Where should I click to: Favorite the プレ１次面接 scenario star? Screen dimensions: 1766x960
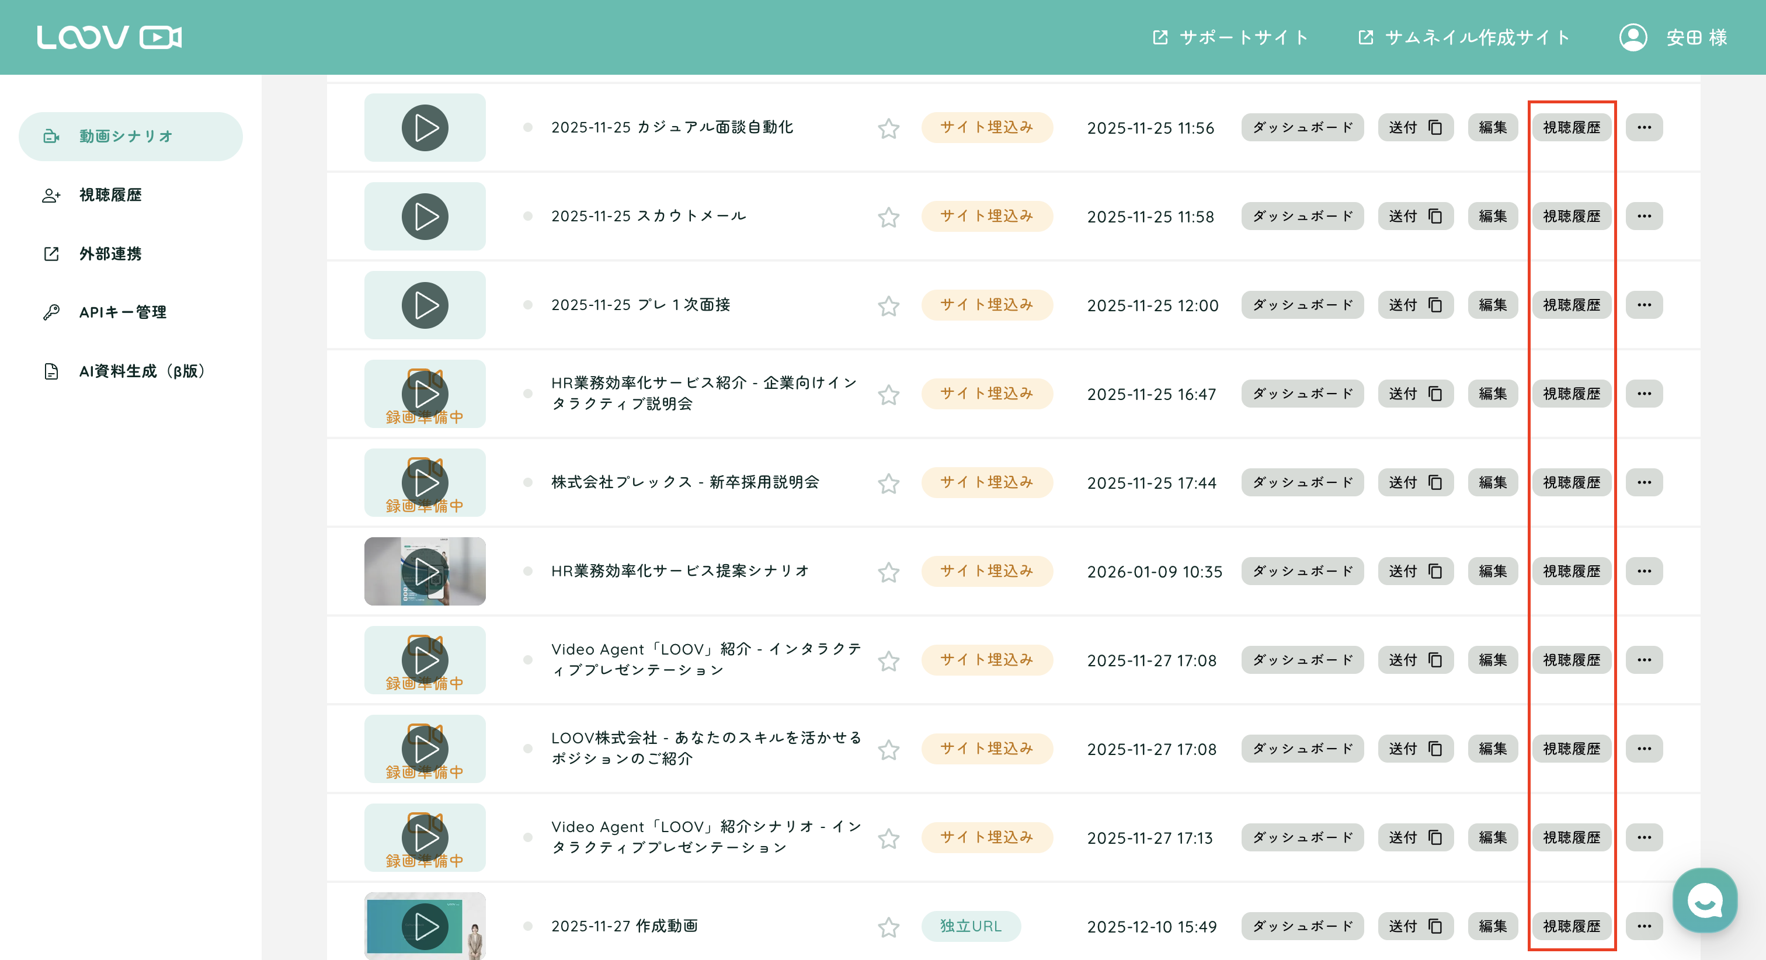[888, 305]
